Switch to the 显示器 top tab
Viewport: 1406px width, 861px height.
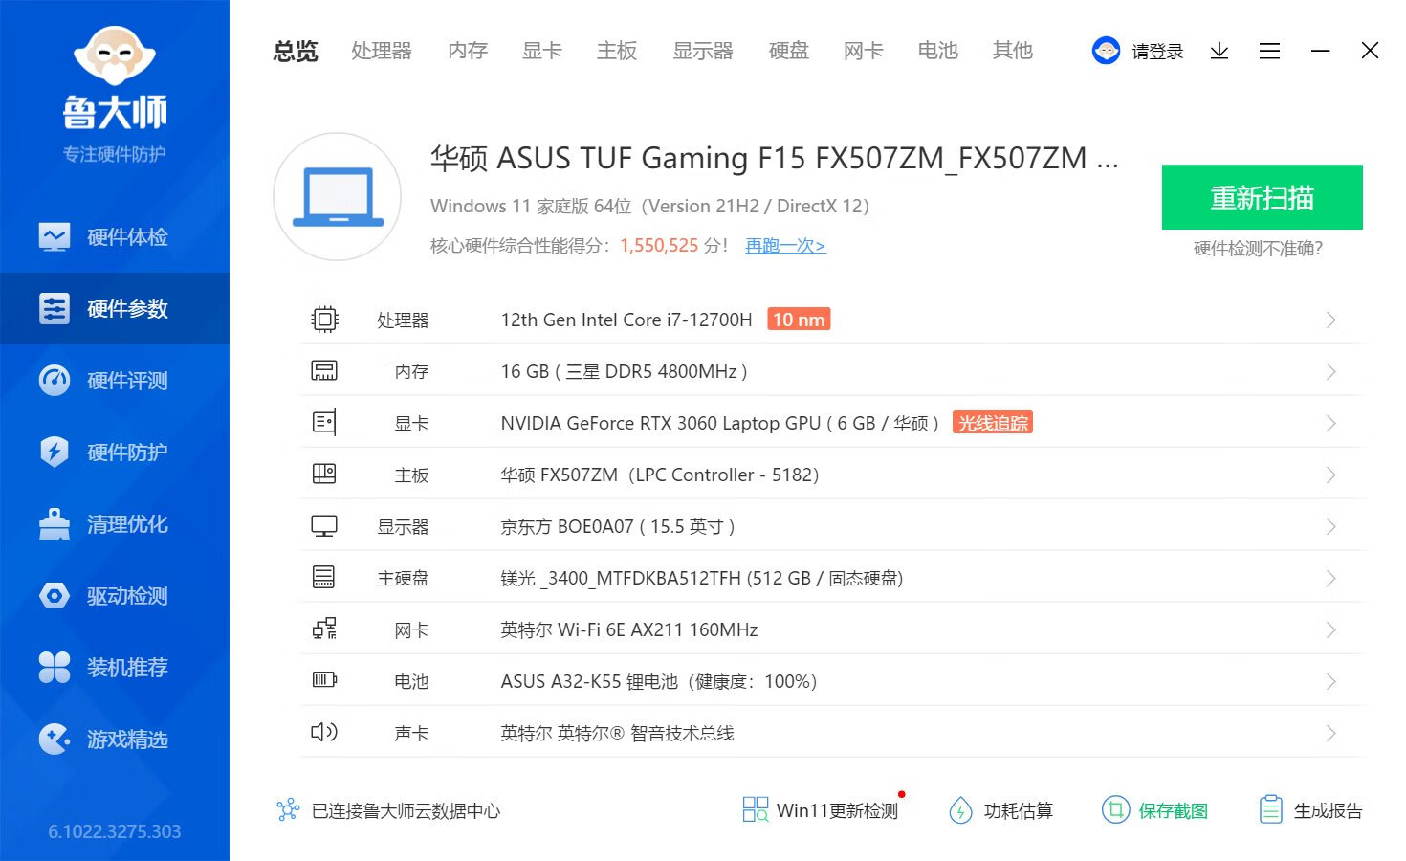pos(703,51)
